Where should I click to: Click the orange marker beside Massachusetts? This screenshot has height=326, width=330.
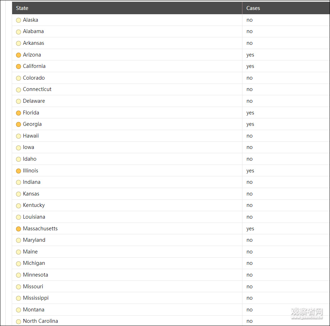click(19, 229)
